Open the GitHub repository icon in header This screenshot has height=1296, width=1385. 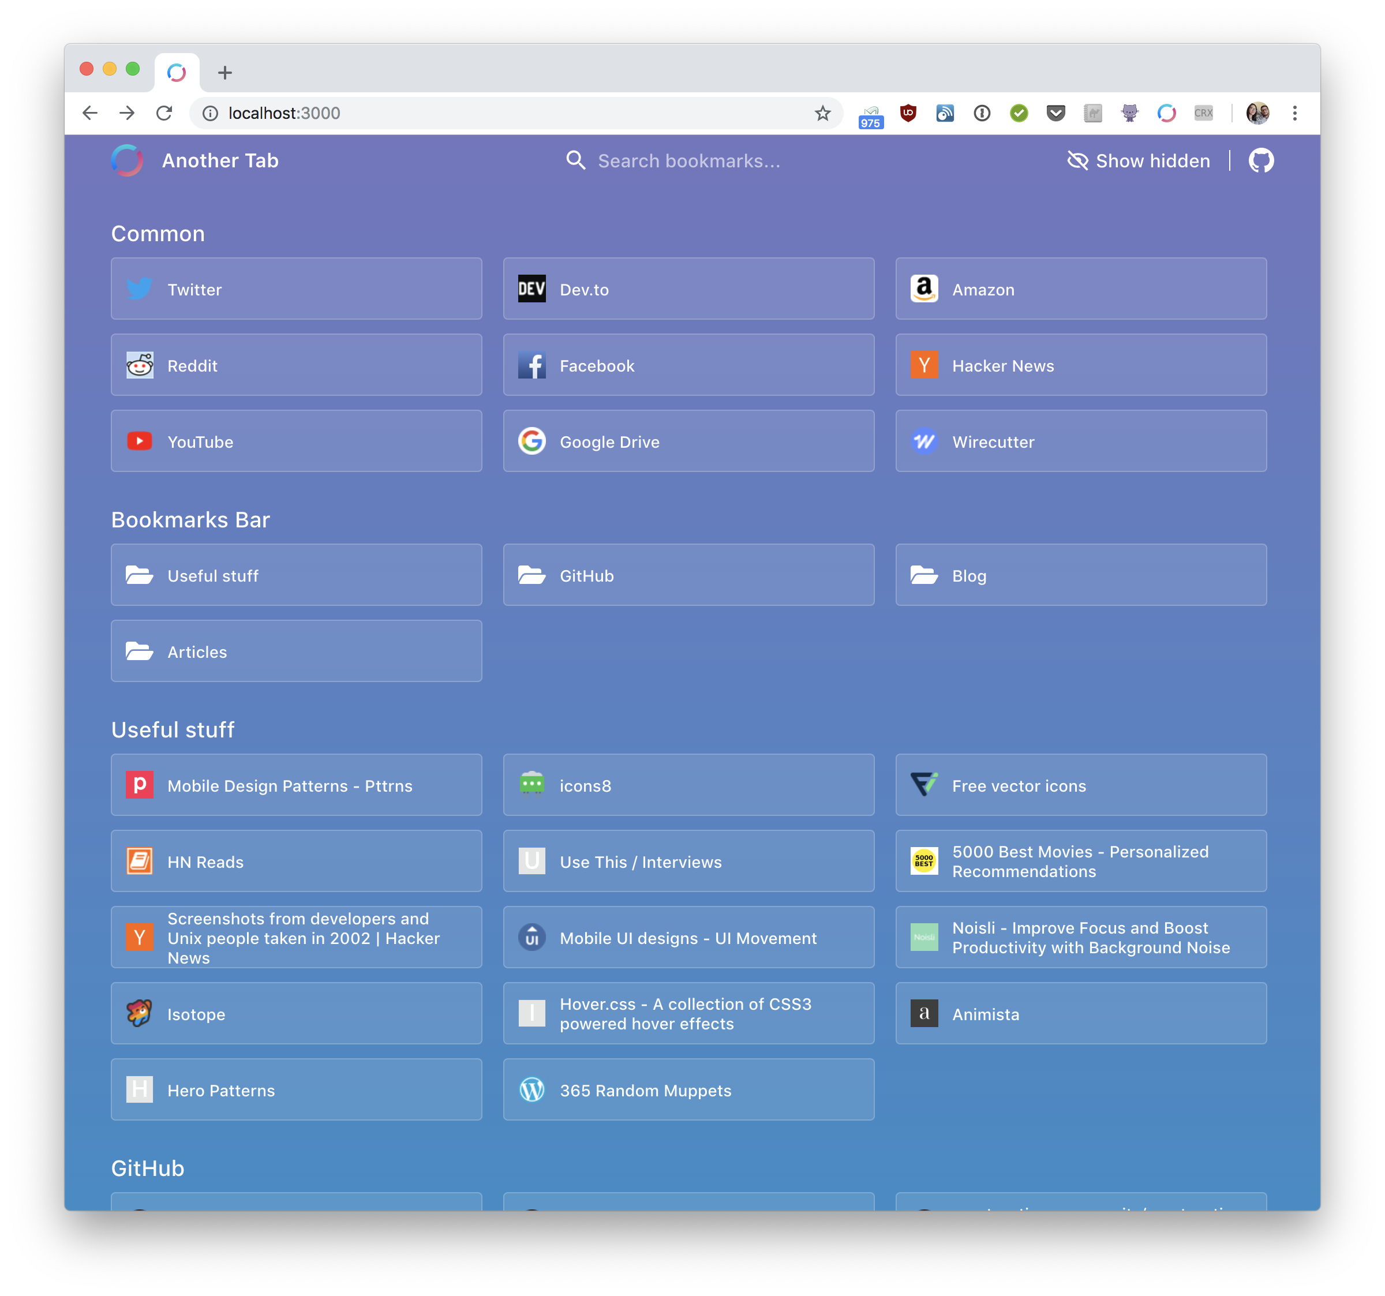point(1261,161)
